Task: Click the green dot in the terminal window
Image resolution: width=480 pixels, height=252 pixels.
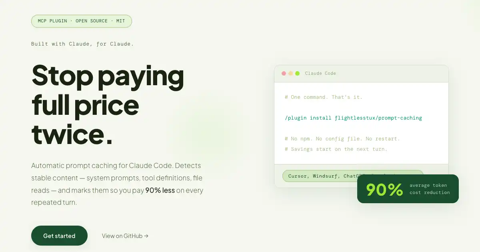Action: [298, 74]
